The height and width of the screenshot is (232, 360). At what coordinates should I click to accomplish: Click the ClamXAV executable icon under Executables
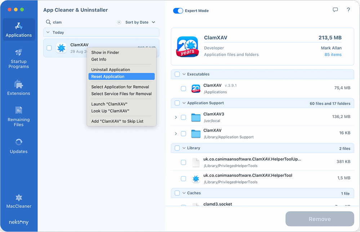(196, 88)
